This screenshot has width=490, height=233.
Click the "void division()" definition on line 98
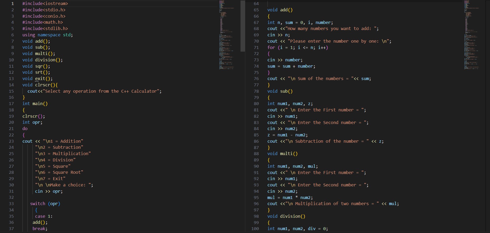pos(286,216)
